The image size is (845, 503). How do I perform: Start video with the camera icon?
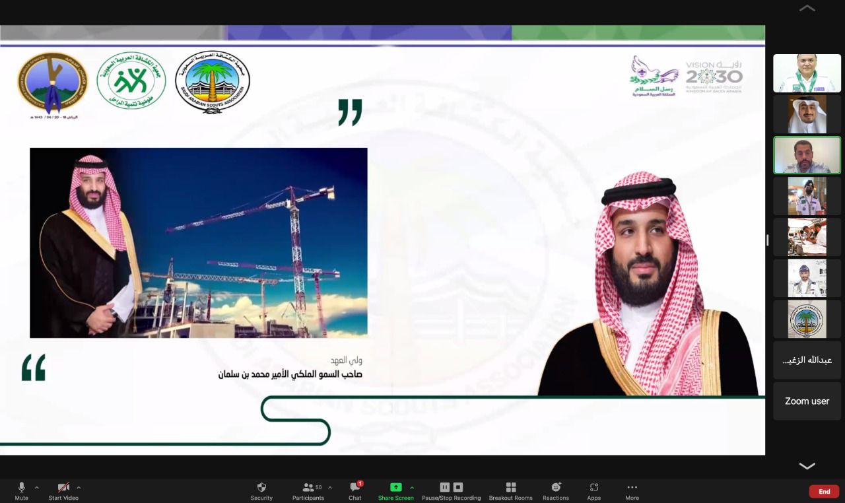63,488
